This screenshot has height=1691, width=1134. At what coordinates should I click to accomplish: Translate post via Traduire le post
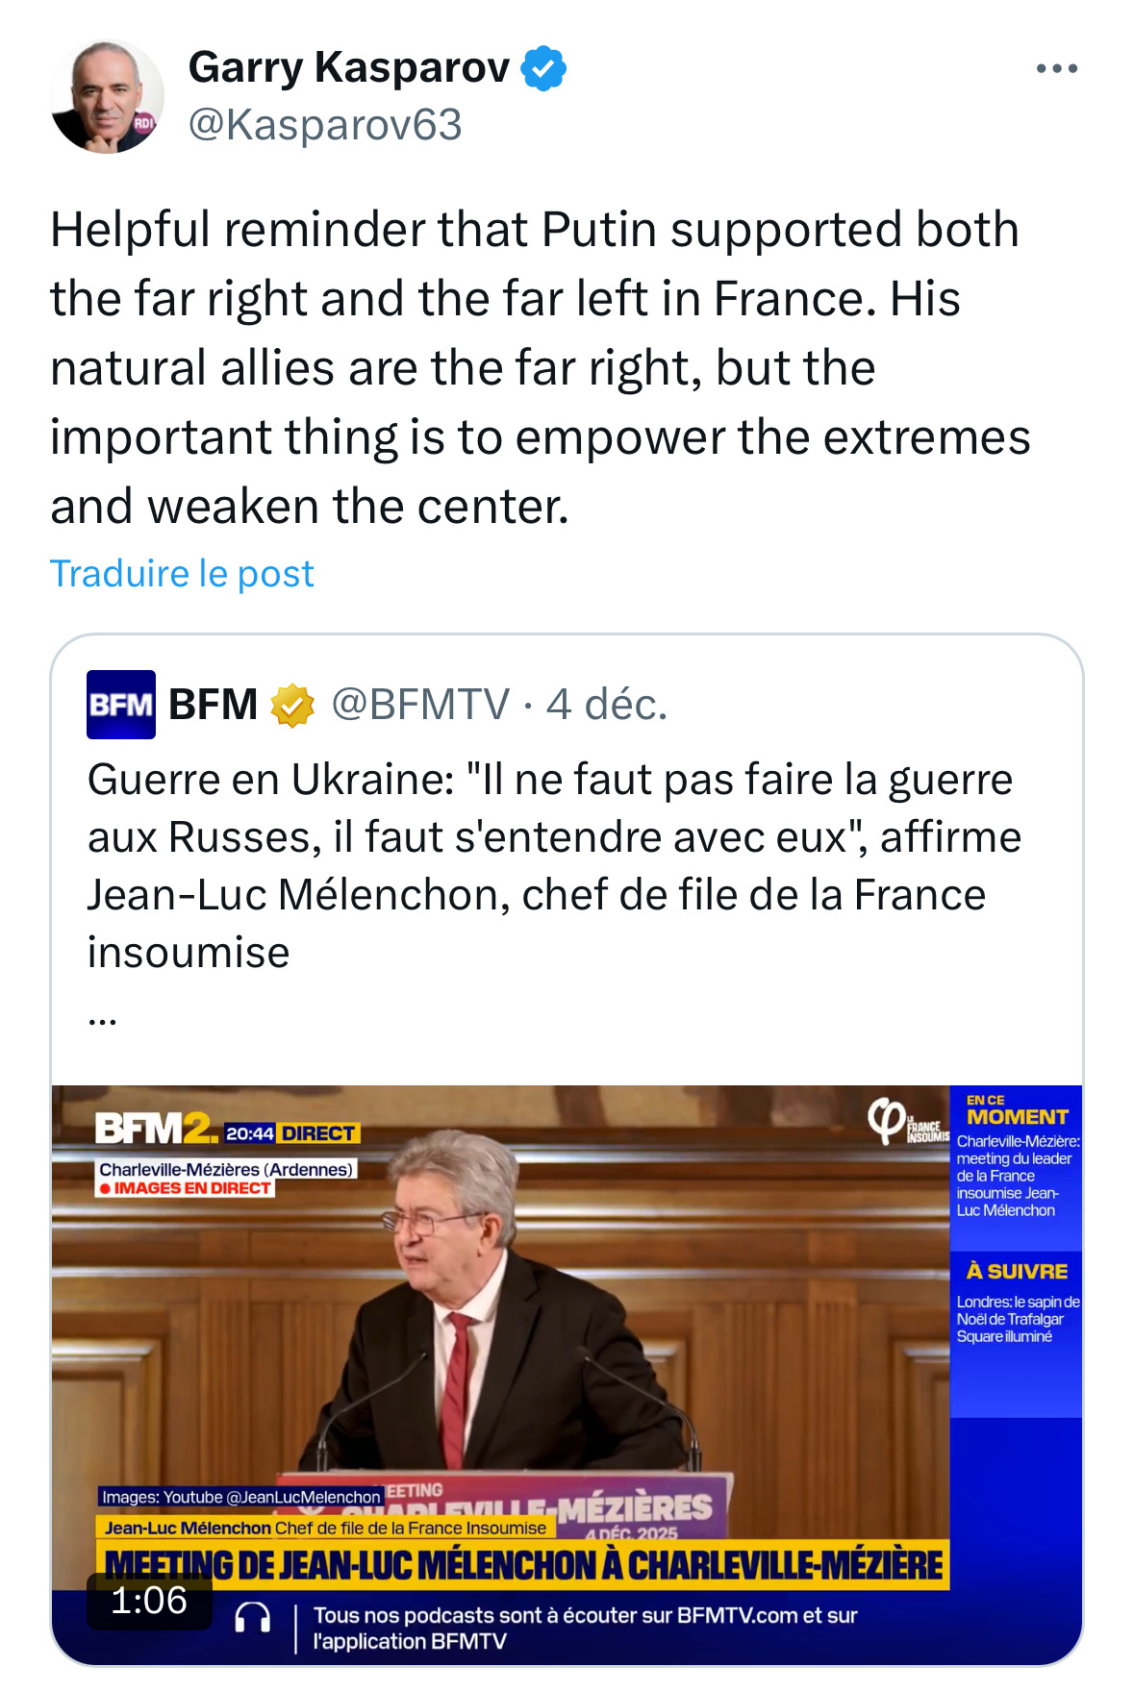182,574
